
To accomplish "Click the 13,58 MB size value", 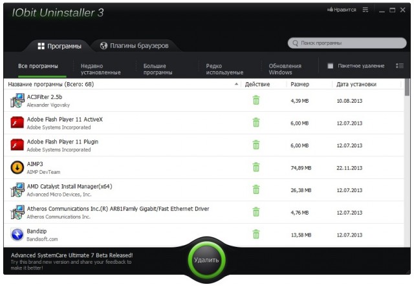I will click(301, 235).
